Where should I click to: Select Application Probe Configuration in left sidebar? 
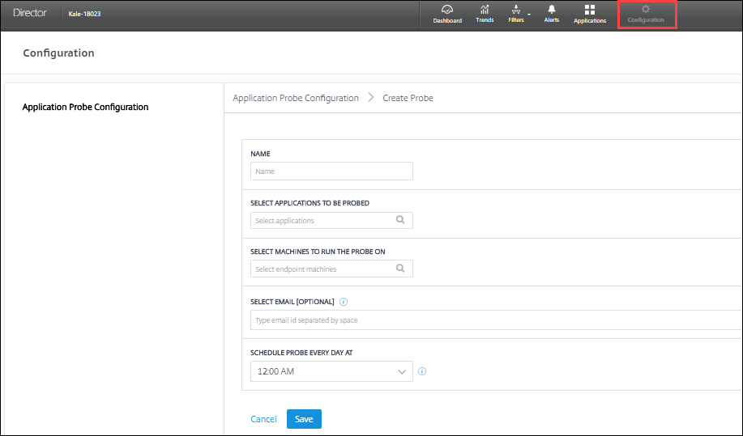point(85,107)
